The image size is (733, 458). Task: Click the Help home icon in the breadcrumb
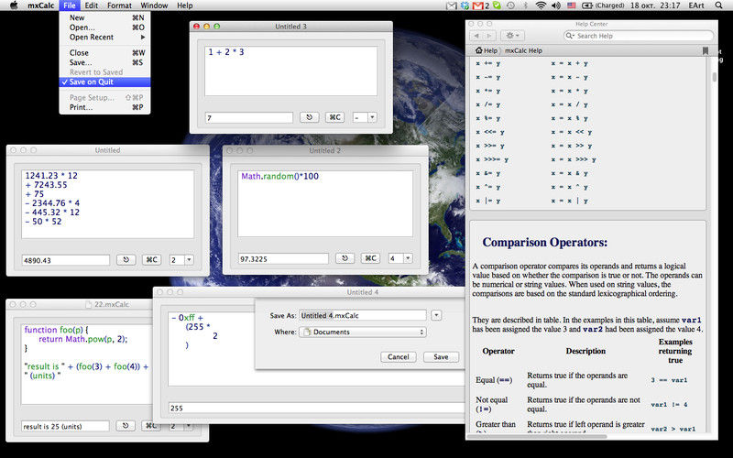(x=478, y=50)
